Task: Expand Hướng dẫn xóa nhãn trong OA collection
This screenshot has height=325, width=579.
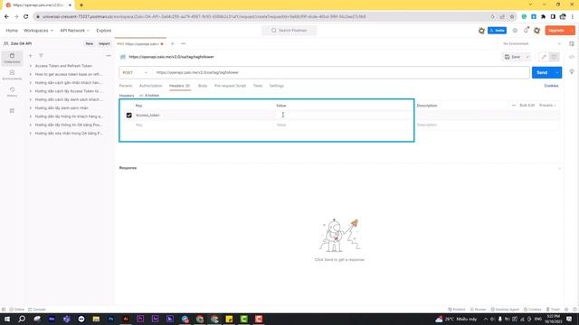Action: (31, 134)
